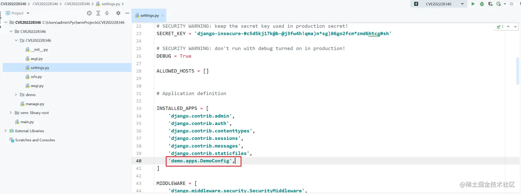Hide the Project tool window
This screenshot has height=194, width=521.
[x=126, y=13]
